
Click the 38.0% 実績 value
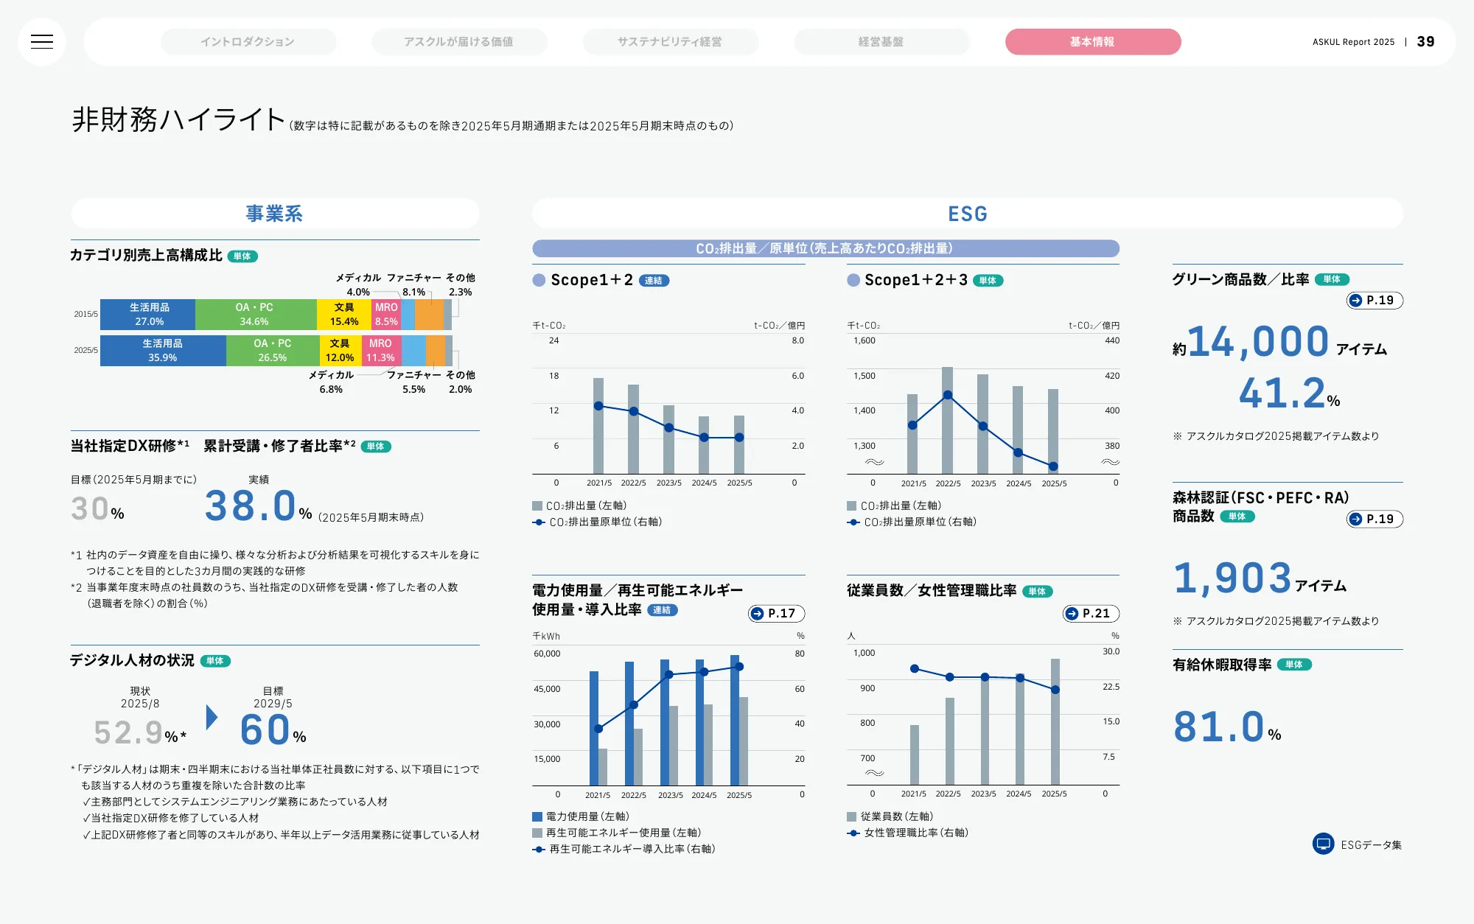point(258,507)
